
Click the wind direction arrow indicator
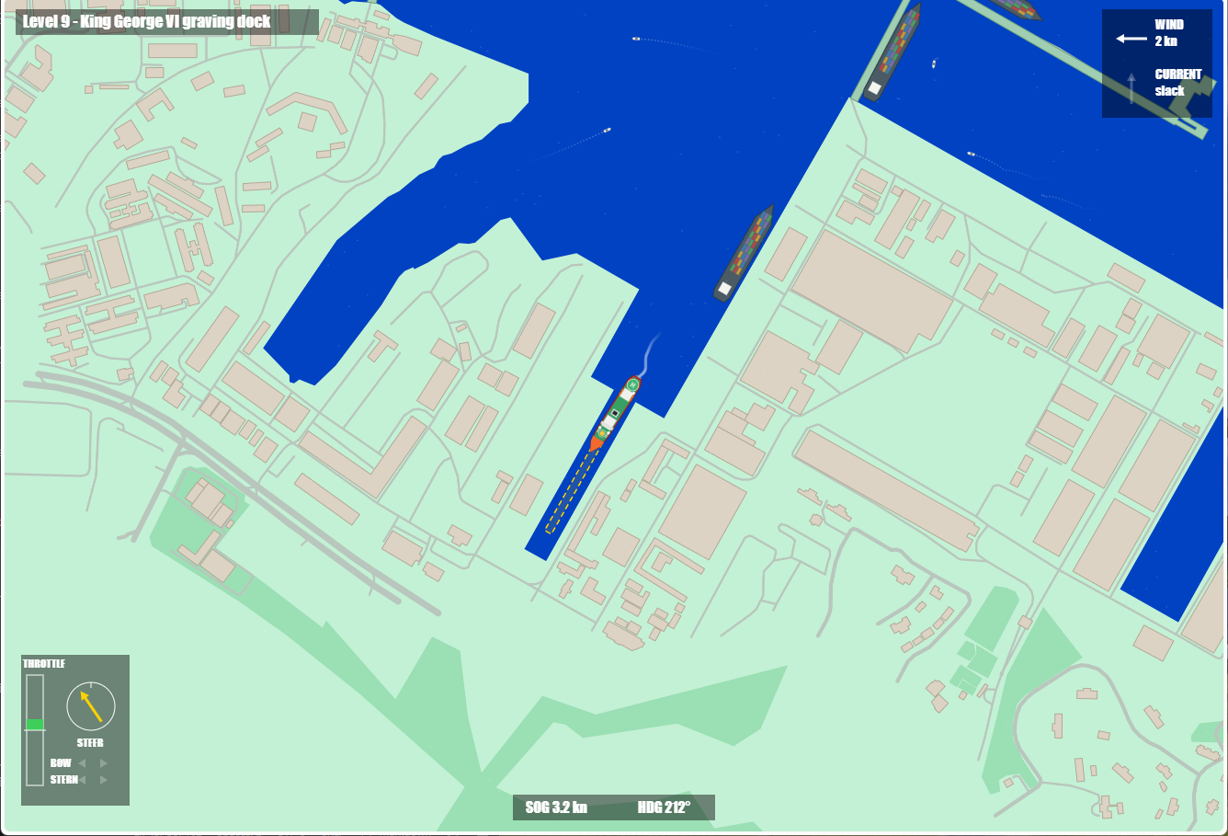click(1131, 39)
